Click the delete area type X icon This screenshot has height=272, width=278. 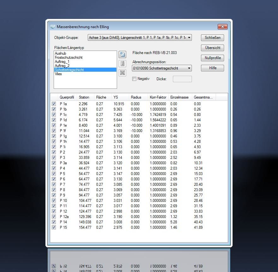coord(122,73)
